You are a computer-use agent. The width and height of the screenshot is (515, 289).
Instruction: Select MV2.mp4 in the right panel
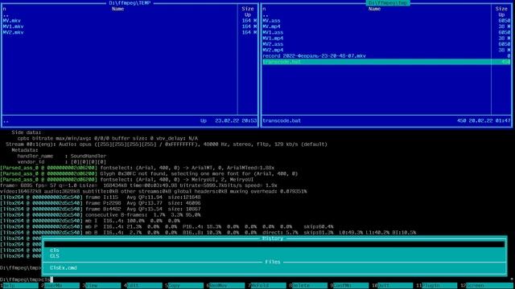point(273,50)
